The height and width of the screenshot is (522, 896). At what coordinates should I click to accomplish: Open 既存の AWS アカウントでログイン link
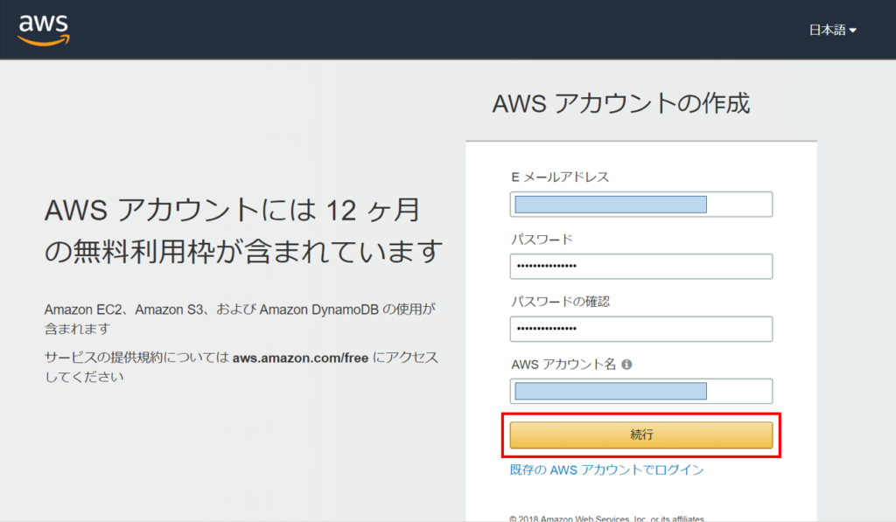point(606,470)
